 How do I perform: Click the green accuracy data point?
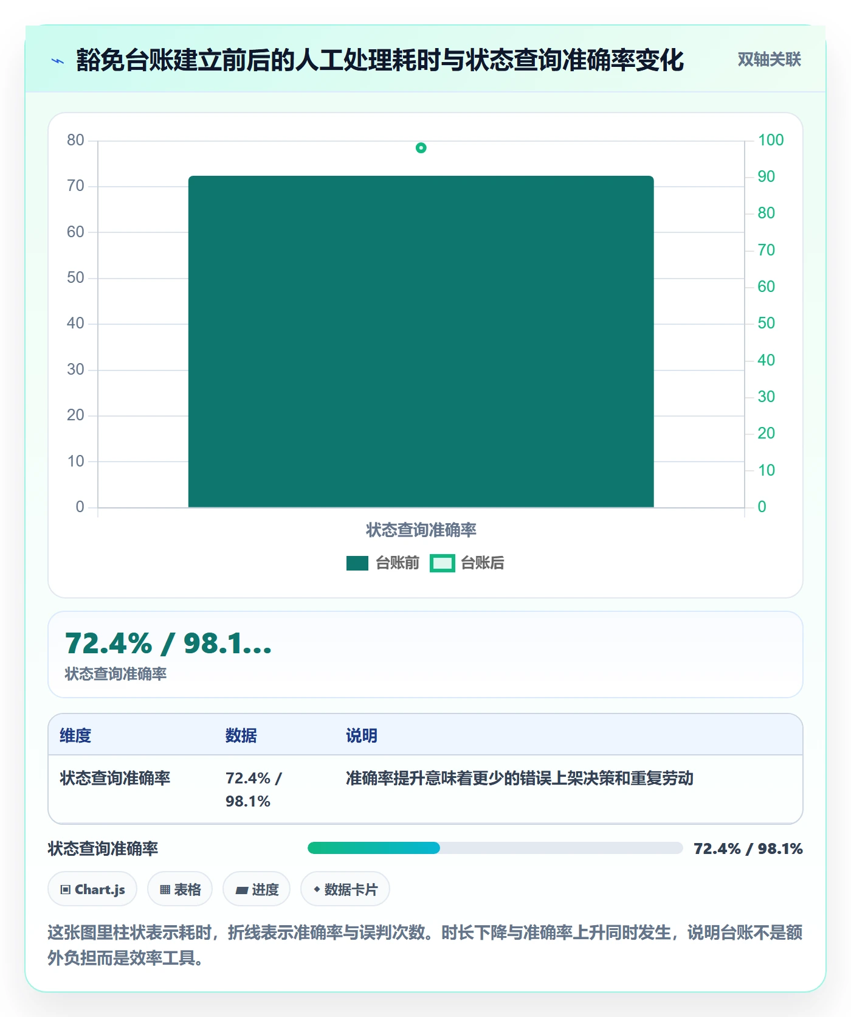tap(421, 148)
